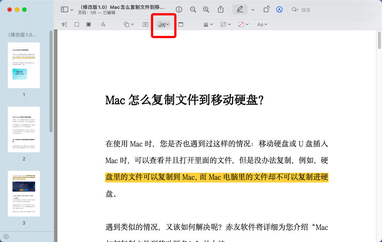382x242 pixels.
Task: Open the Signature dropdown
Action: pos(163,24)
